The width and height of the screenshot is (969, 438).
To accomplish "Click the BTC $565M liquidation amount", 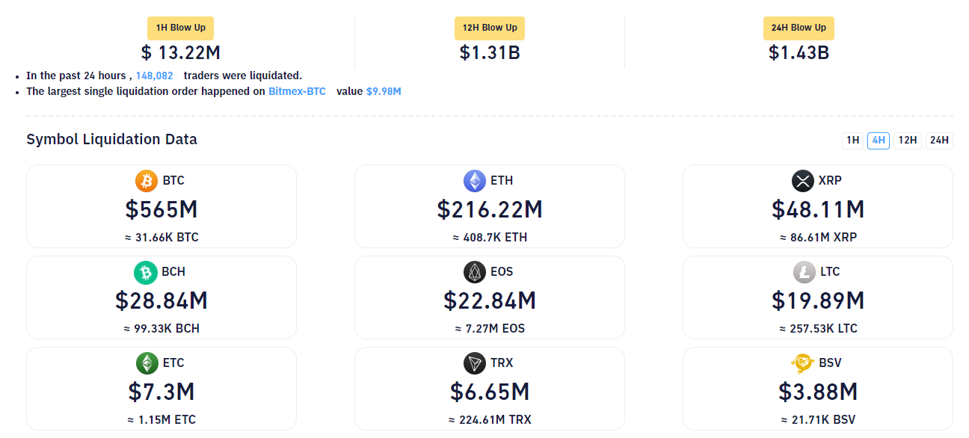I will [161, 210].
